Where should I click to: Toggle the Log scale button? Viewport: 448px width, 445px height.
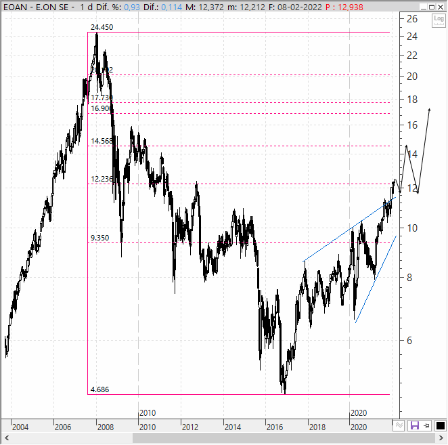pos(439,20)
